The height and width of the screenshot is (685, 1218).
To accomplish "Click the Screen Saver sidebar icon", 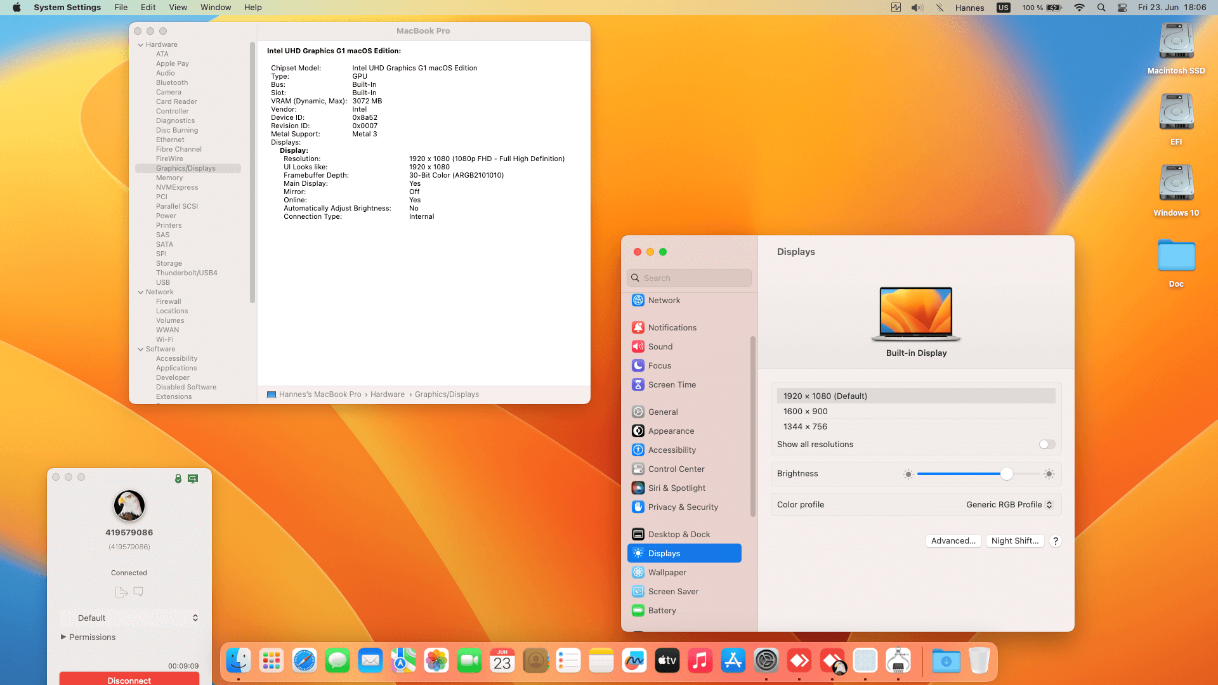I will point(638,591).
